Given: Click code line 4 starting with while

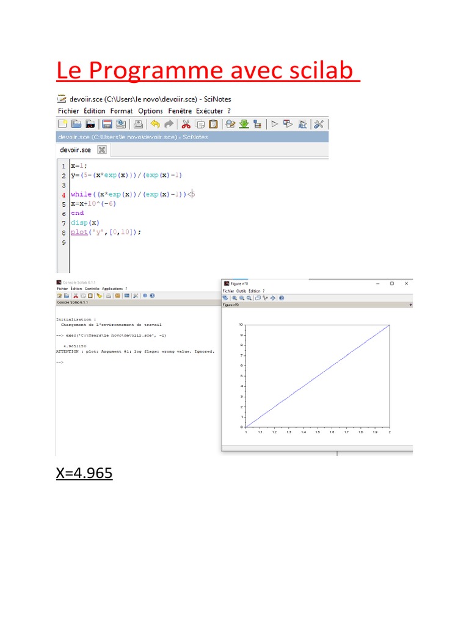Looking at the screenshot, I should pyautogui.click(x=133, y=194).
